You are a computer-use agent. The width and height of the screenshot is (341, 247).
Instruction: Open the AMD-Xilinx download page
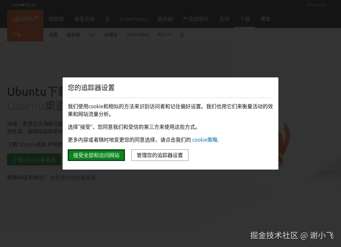(x=138, y=35)
